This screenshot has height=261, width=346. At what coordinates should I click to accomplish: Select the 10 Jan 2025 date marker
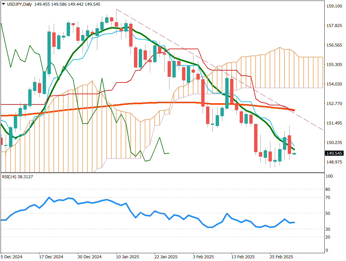pyautogui.click(x=127, y=257)
